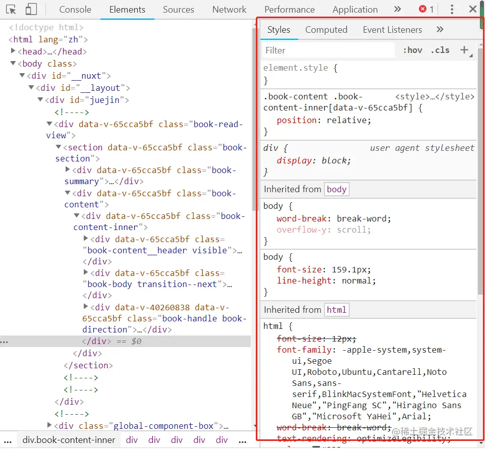Toggle the .cls class editor

pyautogui.click(x=440, y=50)
